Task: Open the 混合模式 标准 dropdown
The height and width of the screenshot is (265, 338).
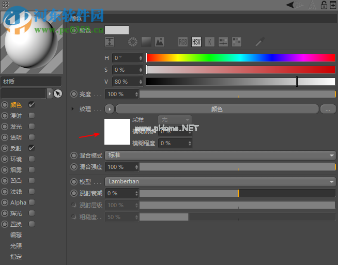Action: (x=220, y=155)
